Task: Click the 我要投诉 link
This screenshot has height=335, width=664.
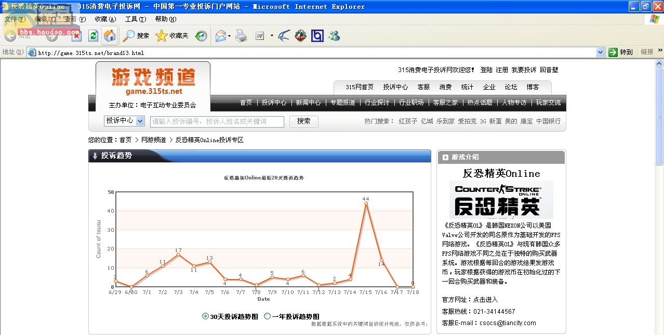Action: pyautogui.click(x=524, y=70)
